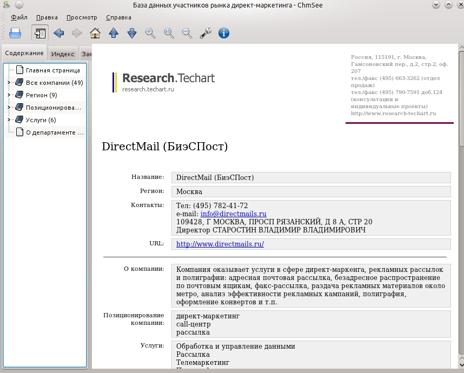Go back with the left arrow
Screen dimensions: 464x373
pyautogui.click(x=58, y=33)
